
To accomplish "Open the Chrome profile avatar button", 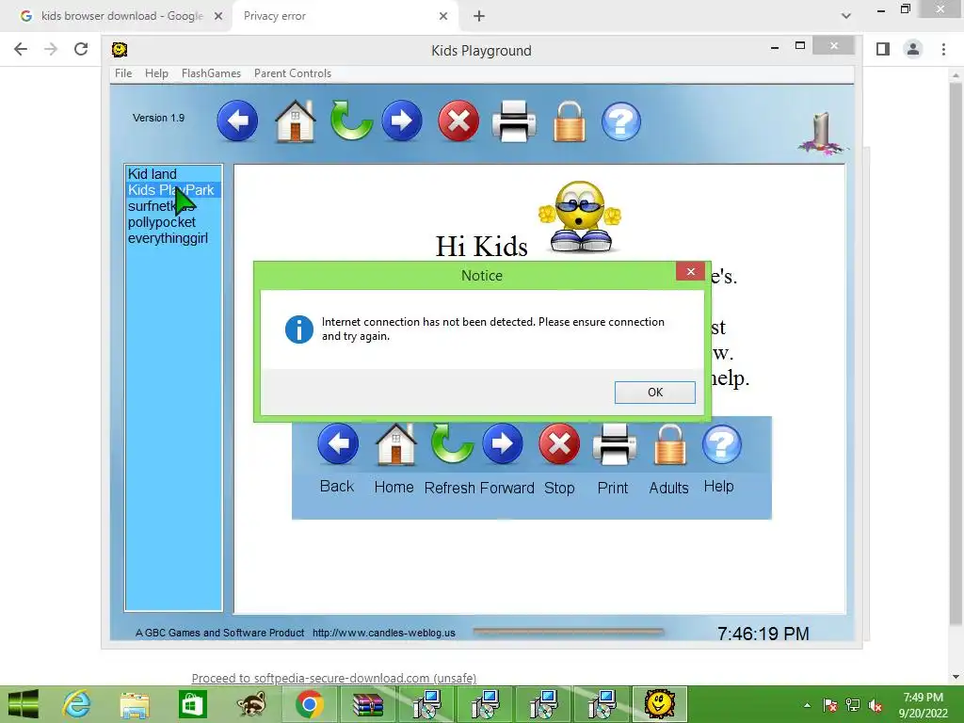I will coord(913,49).
